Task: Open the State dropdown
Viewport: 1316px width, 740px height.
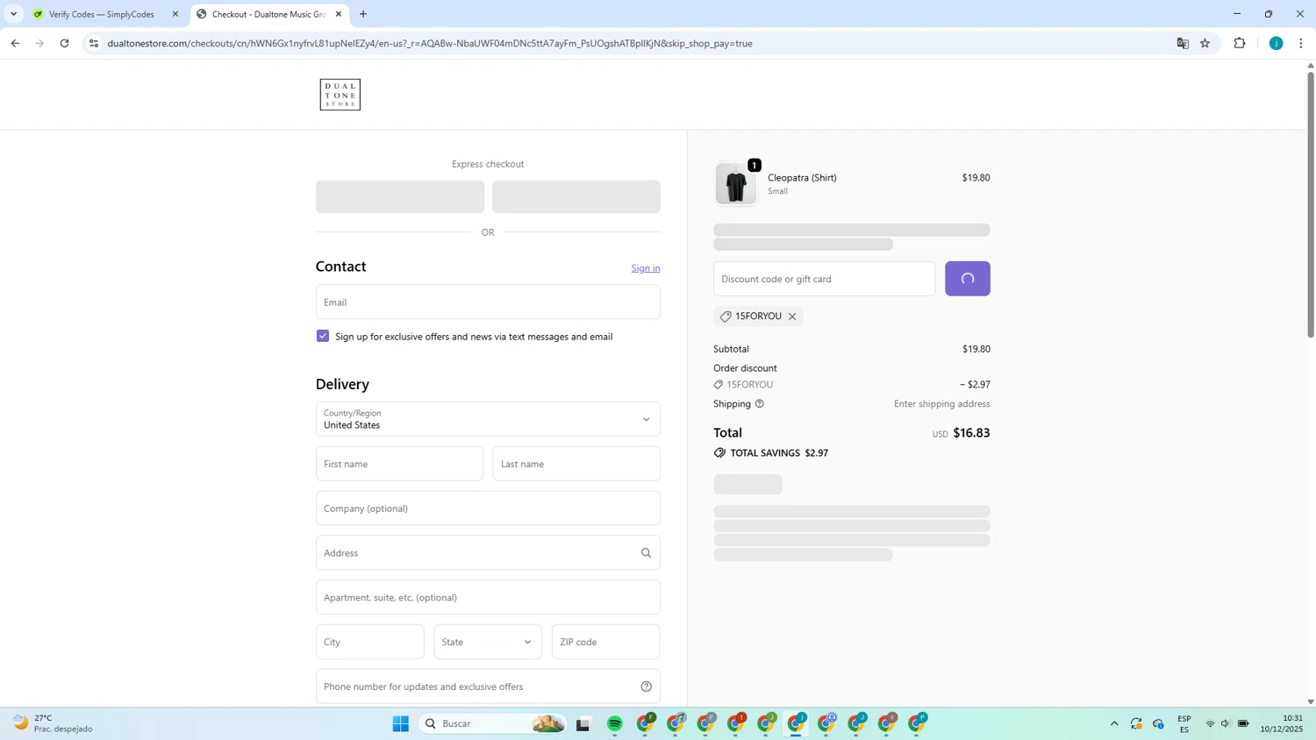Action: tap(487, 642)
